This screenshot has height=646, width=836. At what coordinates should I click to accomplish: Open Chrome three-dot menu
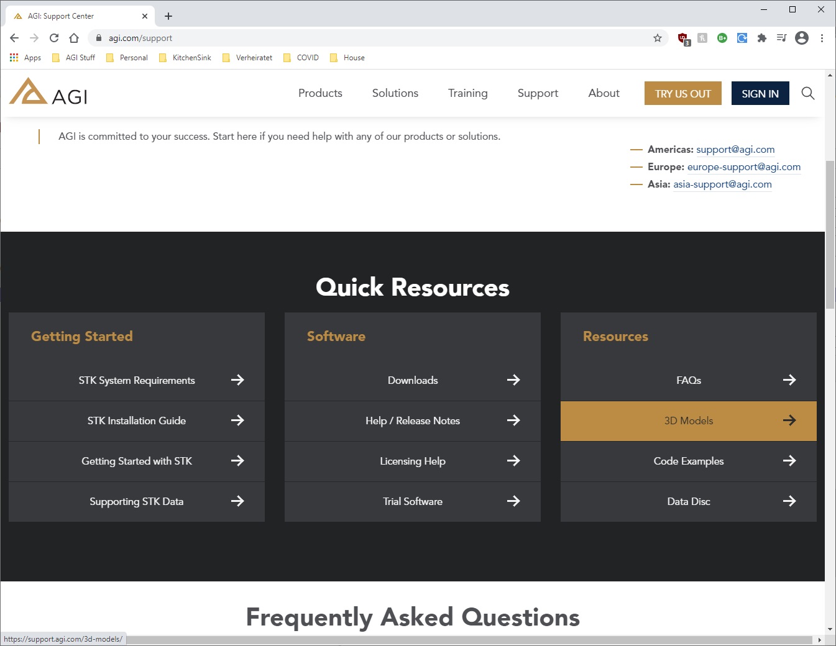pos(822,38)
